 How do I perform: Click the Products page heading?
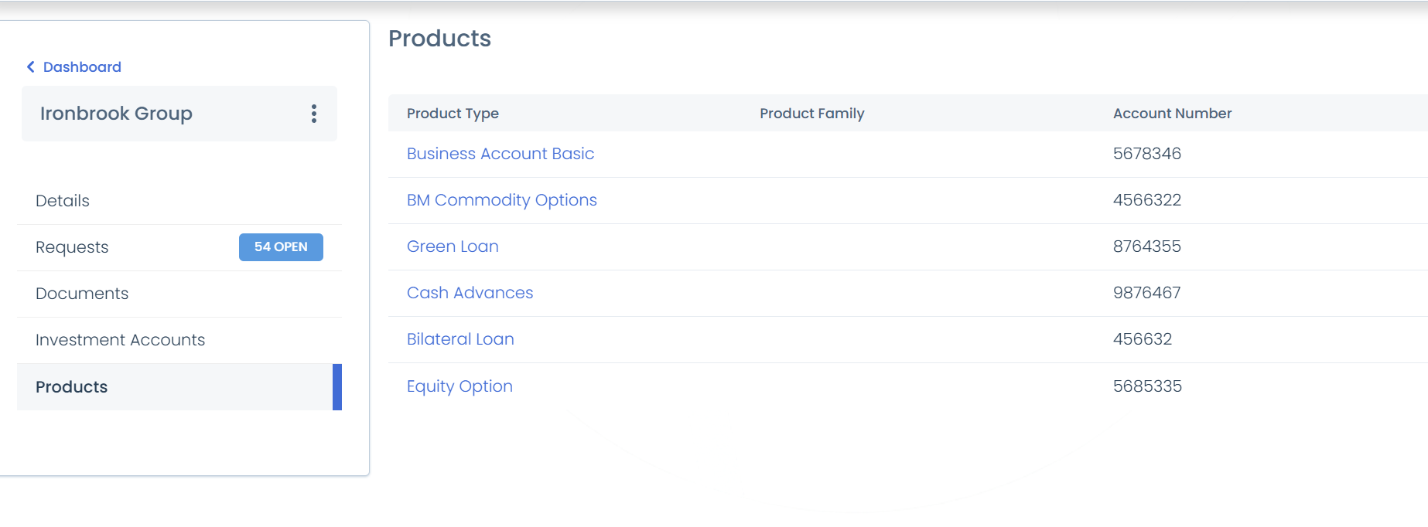(441, 39)
